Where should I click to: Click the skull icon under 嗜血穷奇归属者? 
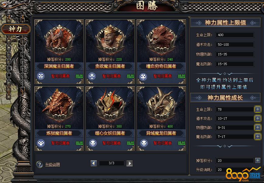point(143,77)
